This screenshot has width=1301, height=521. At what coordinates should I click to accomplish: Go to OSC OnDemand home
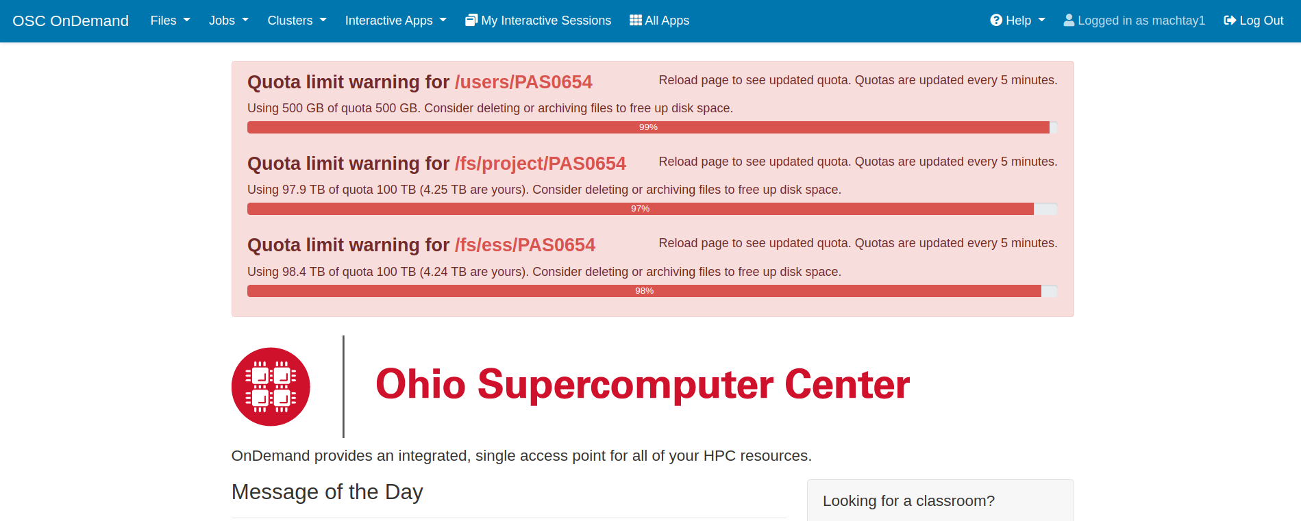click(71, 21)
